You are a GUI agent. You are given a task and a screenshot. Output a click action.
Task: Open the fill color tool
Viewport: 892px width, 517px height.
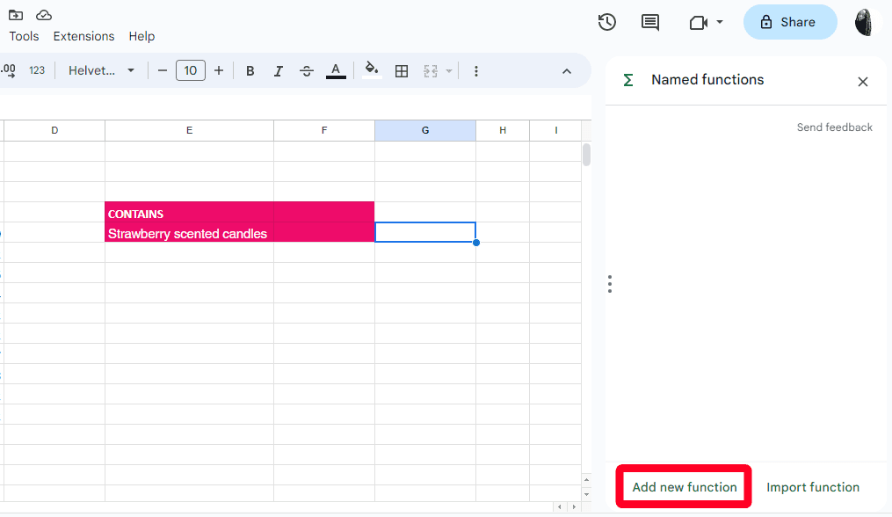372,70
